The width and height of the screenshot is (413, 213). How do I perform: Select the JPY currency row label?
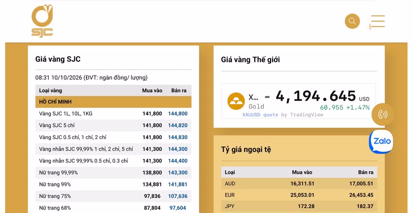[x=229, y=207]
